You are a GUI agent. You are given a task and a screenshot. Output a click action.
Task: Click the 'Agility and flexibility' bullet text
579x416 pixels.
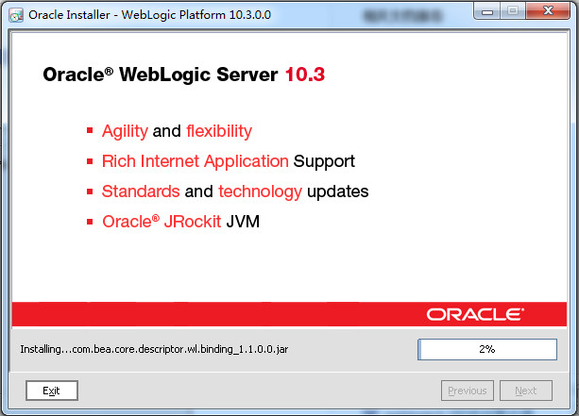(177, 132)
